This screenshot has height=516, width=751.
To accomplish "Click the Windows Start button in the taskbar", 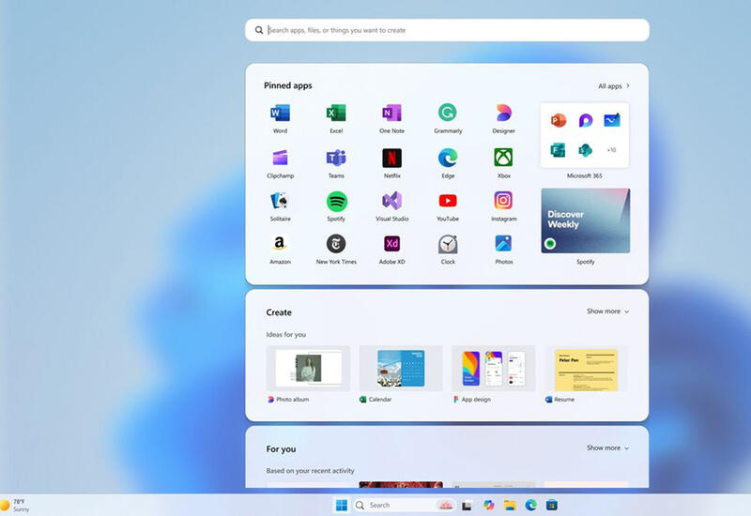I will [342, 506].
